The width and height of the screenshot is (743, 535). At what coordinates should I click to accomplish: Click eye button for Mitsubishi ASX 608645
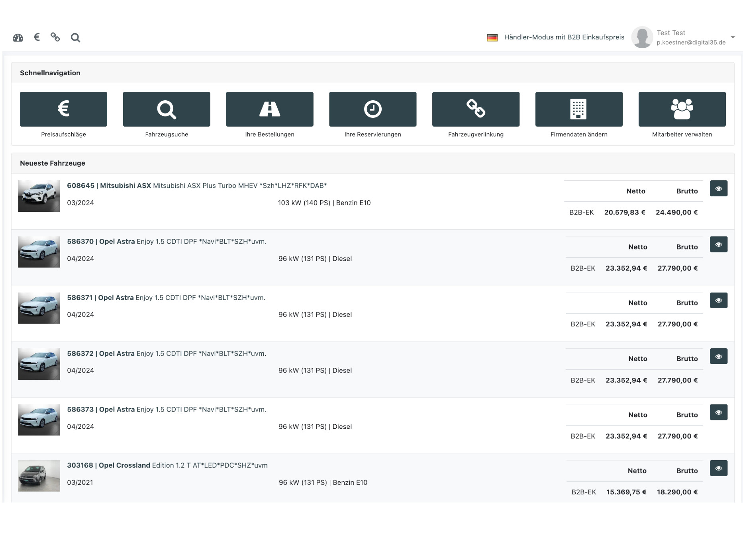718,189
